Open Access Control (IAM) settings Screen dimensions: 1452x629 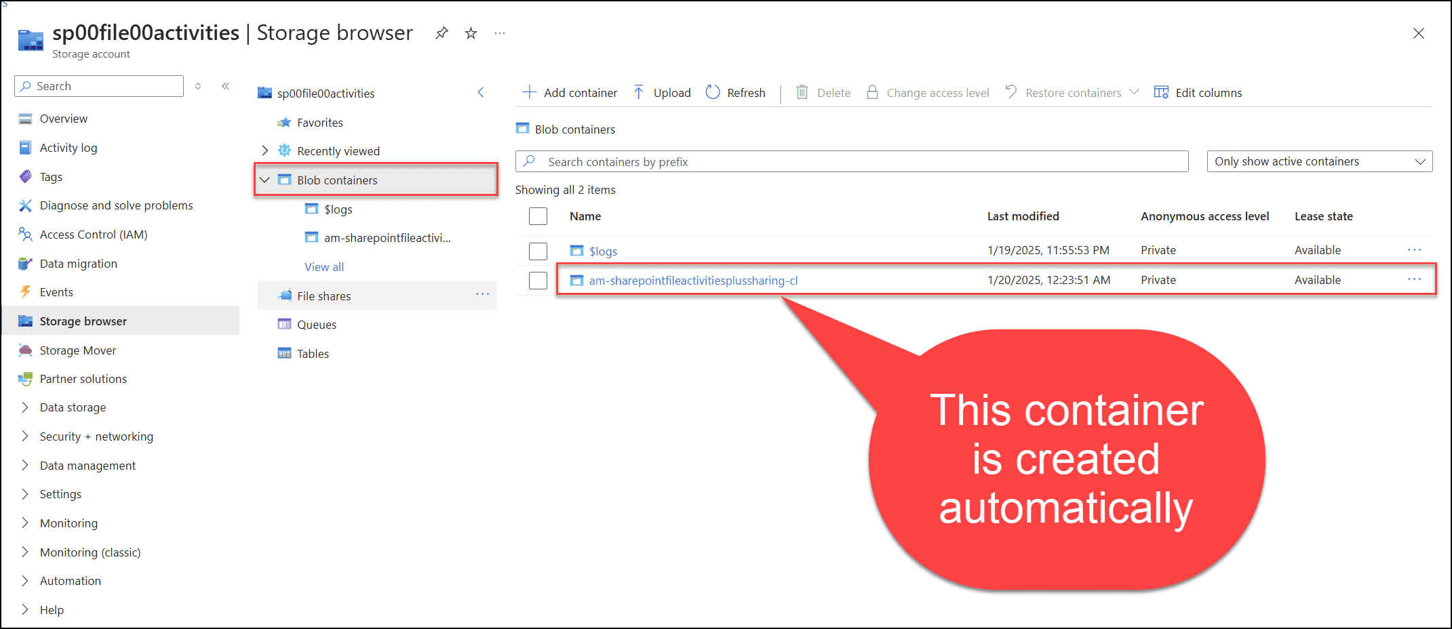(94, 235)
